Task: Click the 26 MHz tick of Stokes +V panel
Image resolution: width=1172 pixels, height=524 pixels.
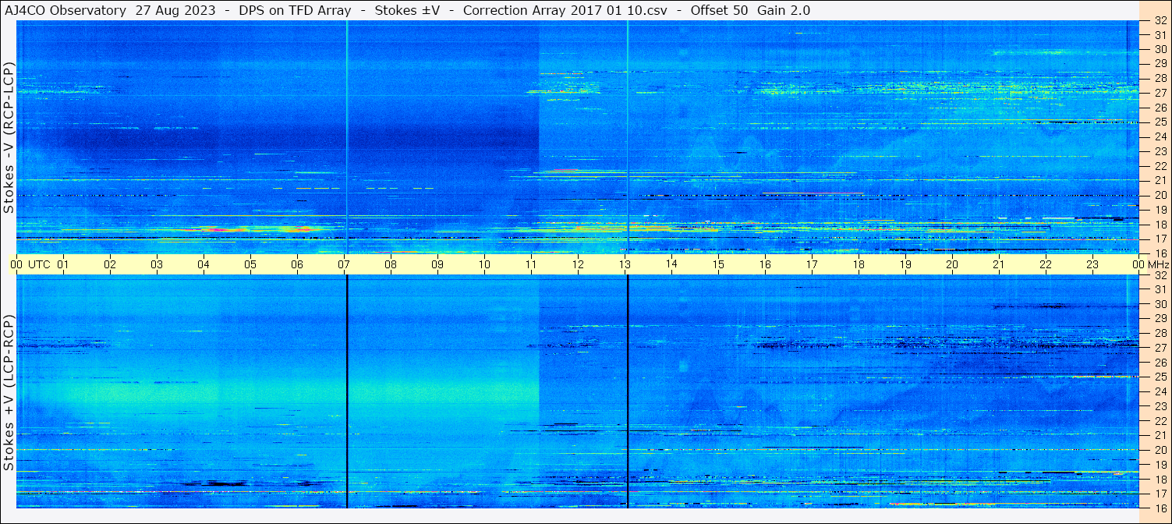Action: (x=1160, y=363)
